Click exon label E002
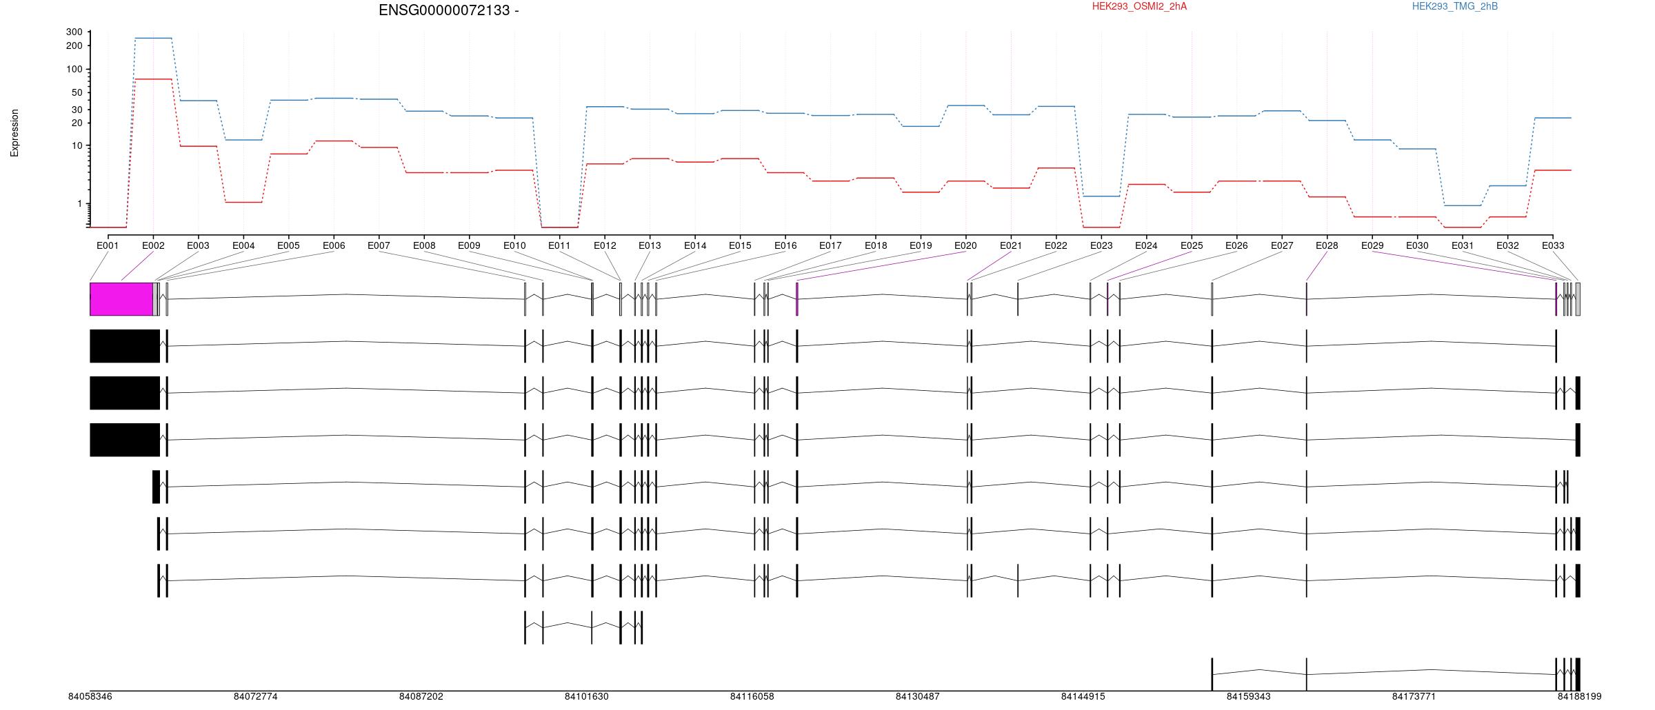1655x710 pixels. tap(153, 245)
